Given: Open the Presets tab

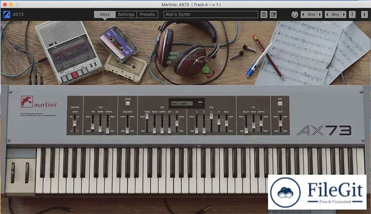Looking at the screenshot, I should 147,15.
